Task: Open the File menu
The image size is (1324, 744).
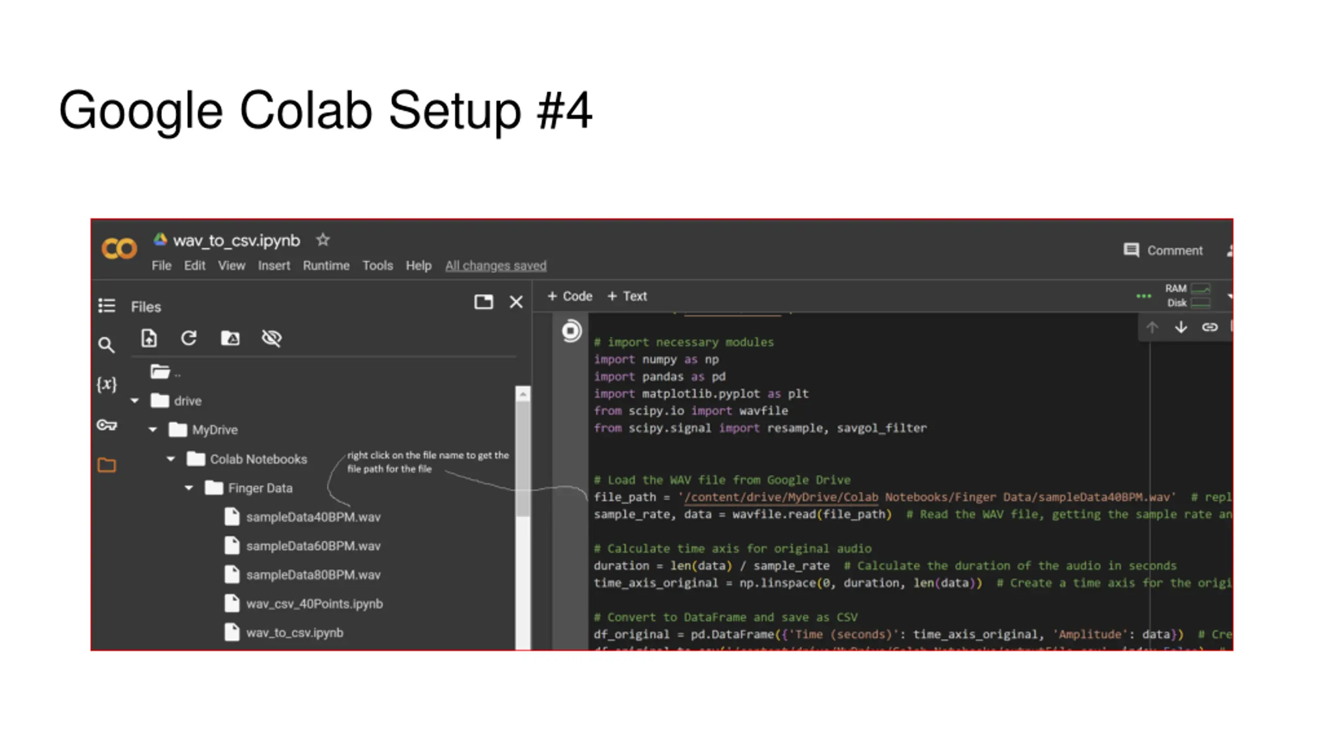Action: click(161, 266)
